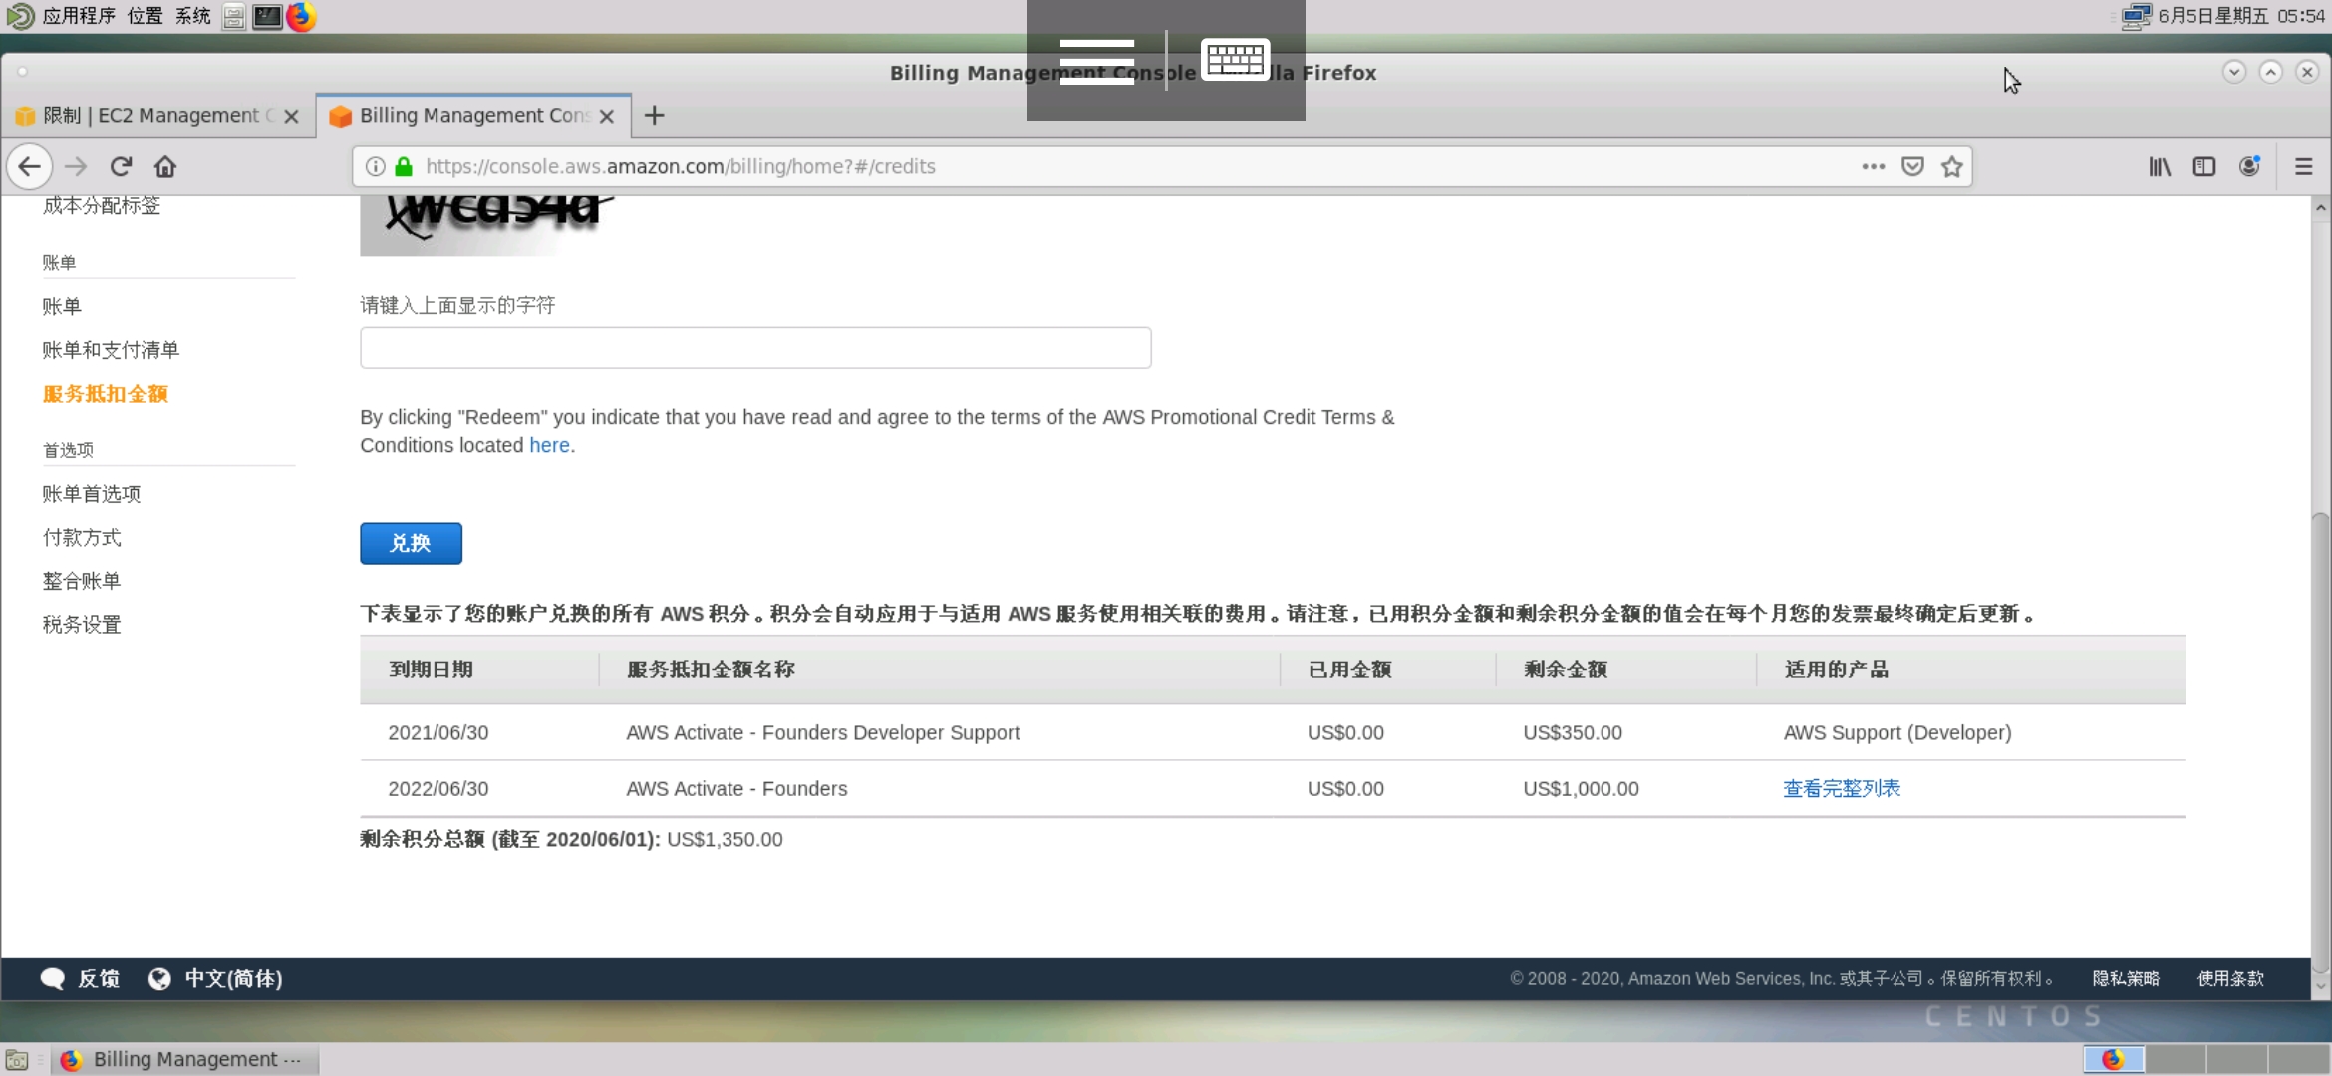
Task: Open 成本分配标签 in the sidebar
Action: tap(102, 205)
